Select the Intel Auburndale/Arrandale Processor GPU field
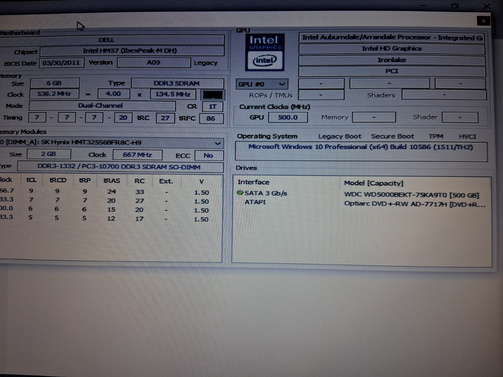Screen dimensions: 503x377 [392, 38]
